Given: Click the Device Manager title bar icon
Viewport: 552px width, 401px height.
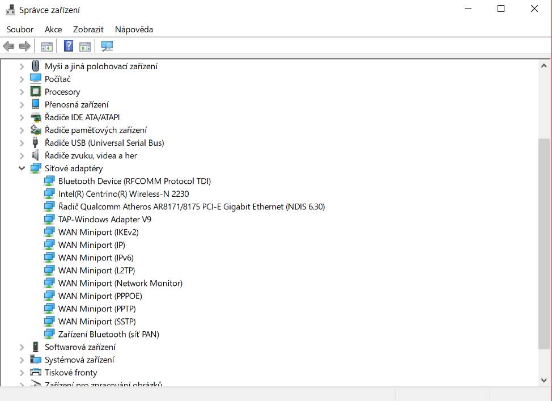Looking at the screenshot, I should point(10,10).
